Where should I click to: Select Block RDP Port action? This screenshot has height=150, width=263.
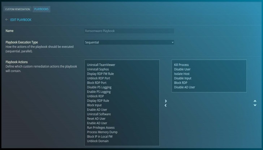pyautogui.click(x=96, y=83)
